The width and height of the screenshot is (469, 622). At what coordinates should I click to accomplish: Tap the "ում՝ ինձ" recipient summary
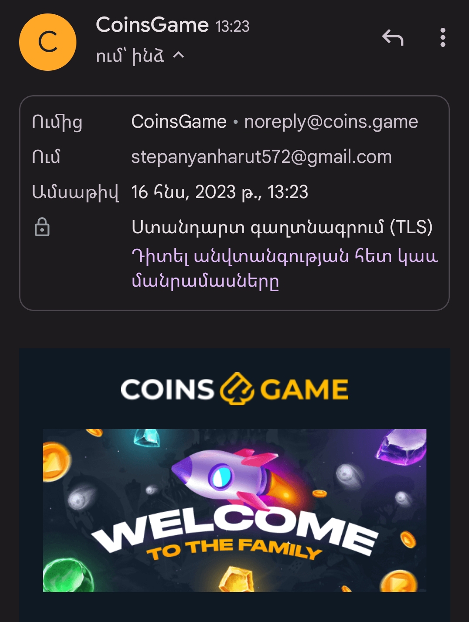pyautogui.click(x=130, y=56)
